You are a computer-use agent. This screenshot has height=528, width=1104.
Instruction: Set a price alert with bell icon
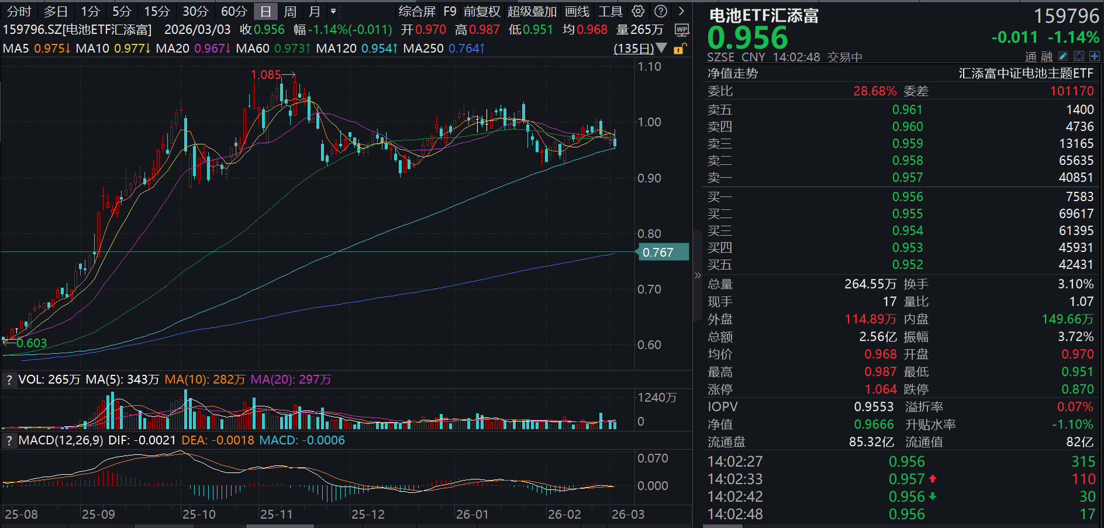click(x=1079, y=56)
